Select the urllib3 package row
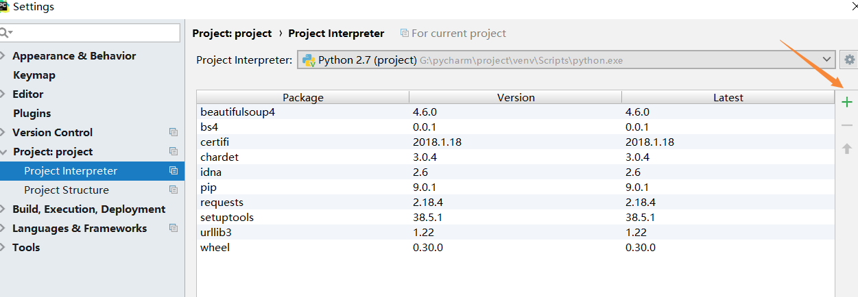 coord(516,232)
